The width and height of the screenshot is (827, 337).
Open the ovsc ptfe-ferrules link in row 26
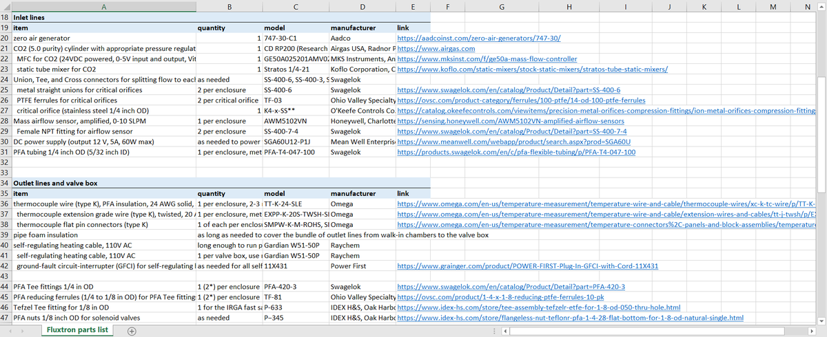click(x=522, y=100)
